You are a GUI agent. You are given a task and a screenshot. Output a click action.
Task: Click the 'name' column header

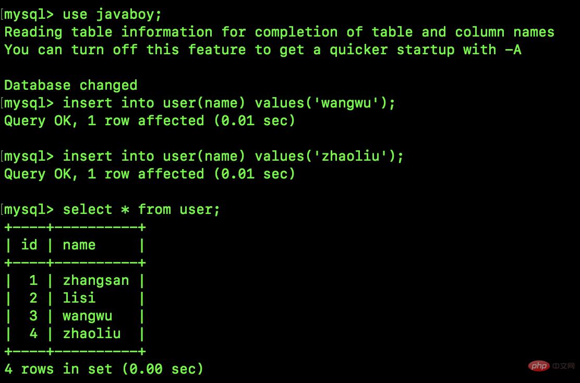click(79, 245)
